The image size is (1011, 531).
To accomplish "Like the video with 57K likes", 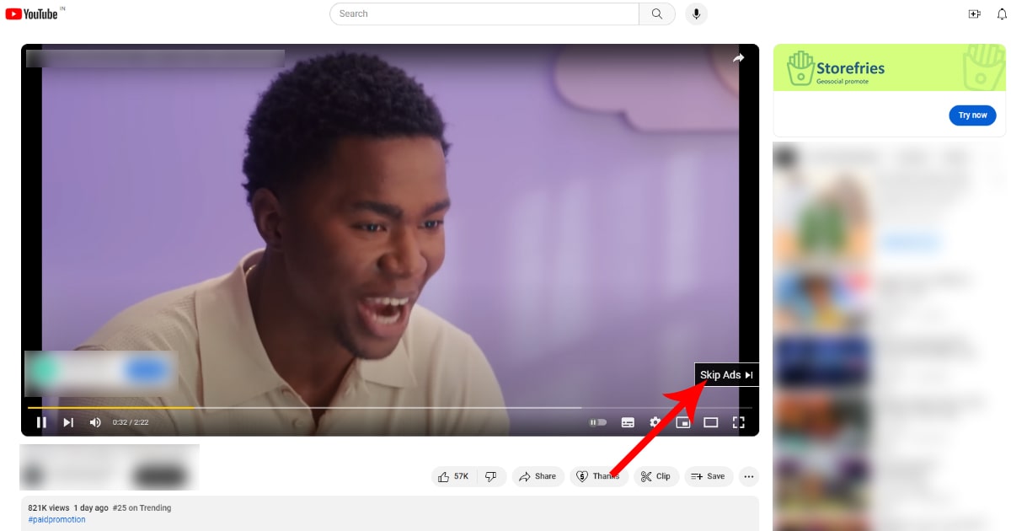I will click(453, 476).
